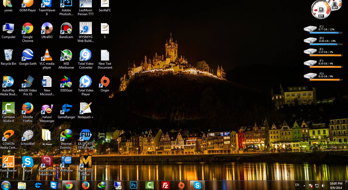The width and height of the screenshot is (348, 190).
Task: Select the Recycle Bin icon
Action: (8, 57)
